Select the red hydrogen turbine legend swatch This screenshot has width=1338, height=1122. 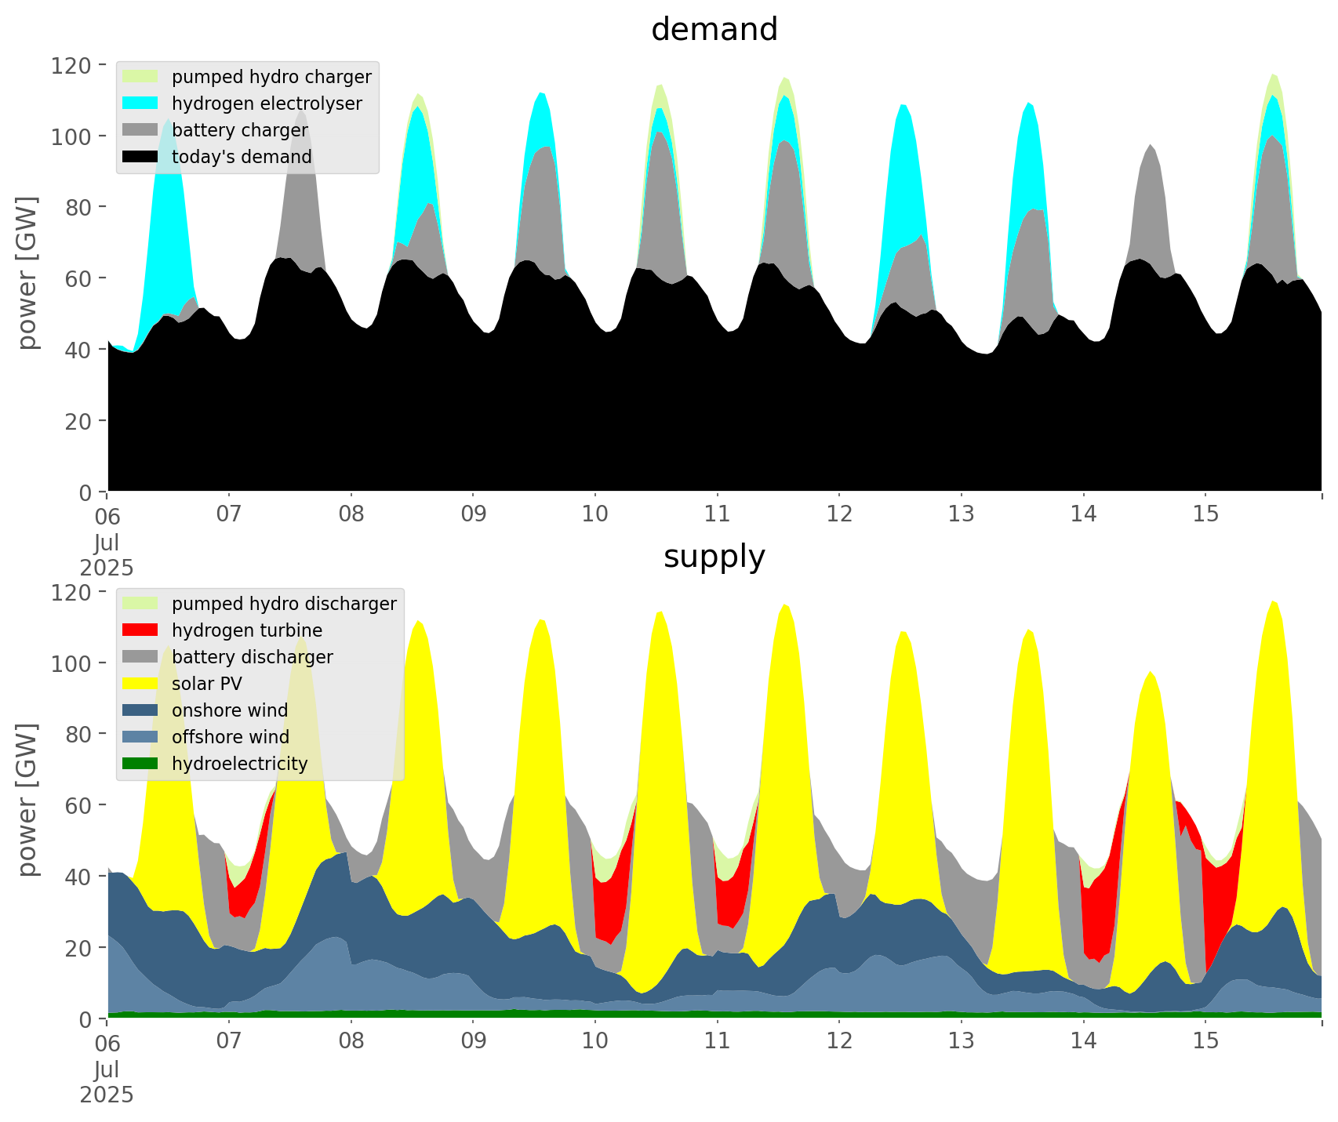(x=140, y=630)
